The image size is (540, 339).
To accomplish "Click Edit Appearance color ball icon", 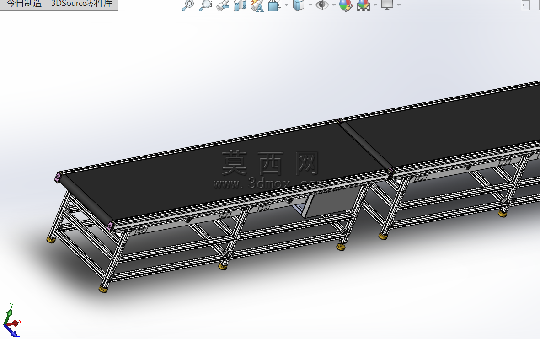I will (x=345, y=5).
